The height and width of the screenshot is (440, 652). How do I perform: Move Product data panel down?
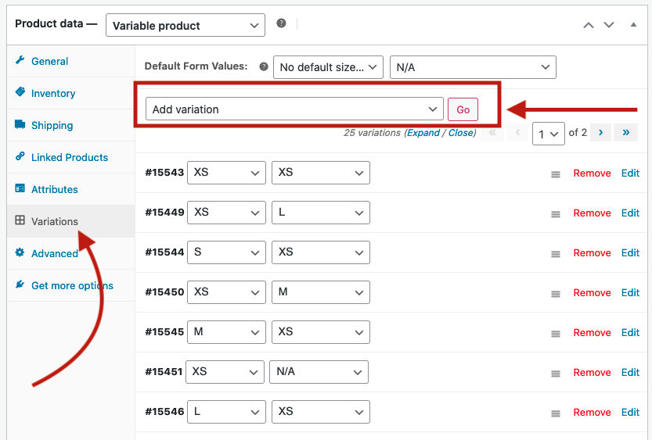click(x=609, y=25)
